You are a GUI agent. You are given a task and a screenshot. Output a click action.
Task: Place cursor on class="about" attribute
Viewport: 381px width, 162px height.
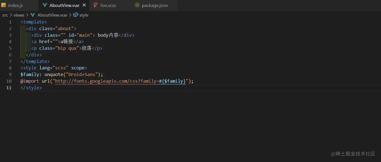coord(56,28)
